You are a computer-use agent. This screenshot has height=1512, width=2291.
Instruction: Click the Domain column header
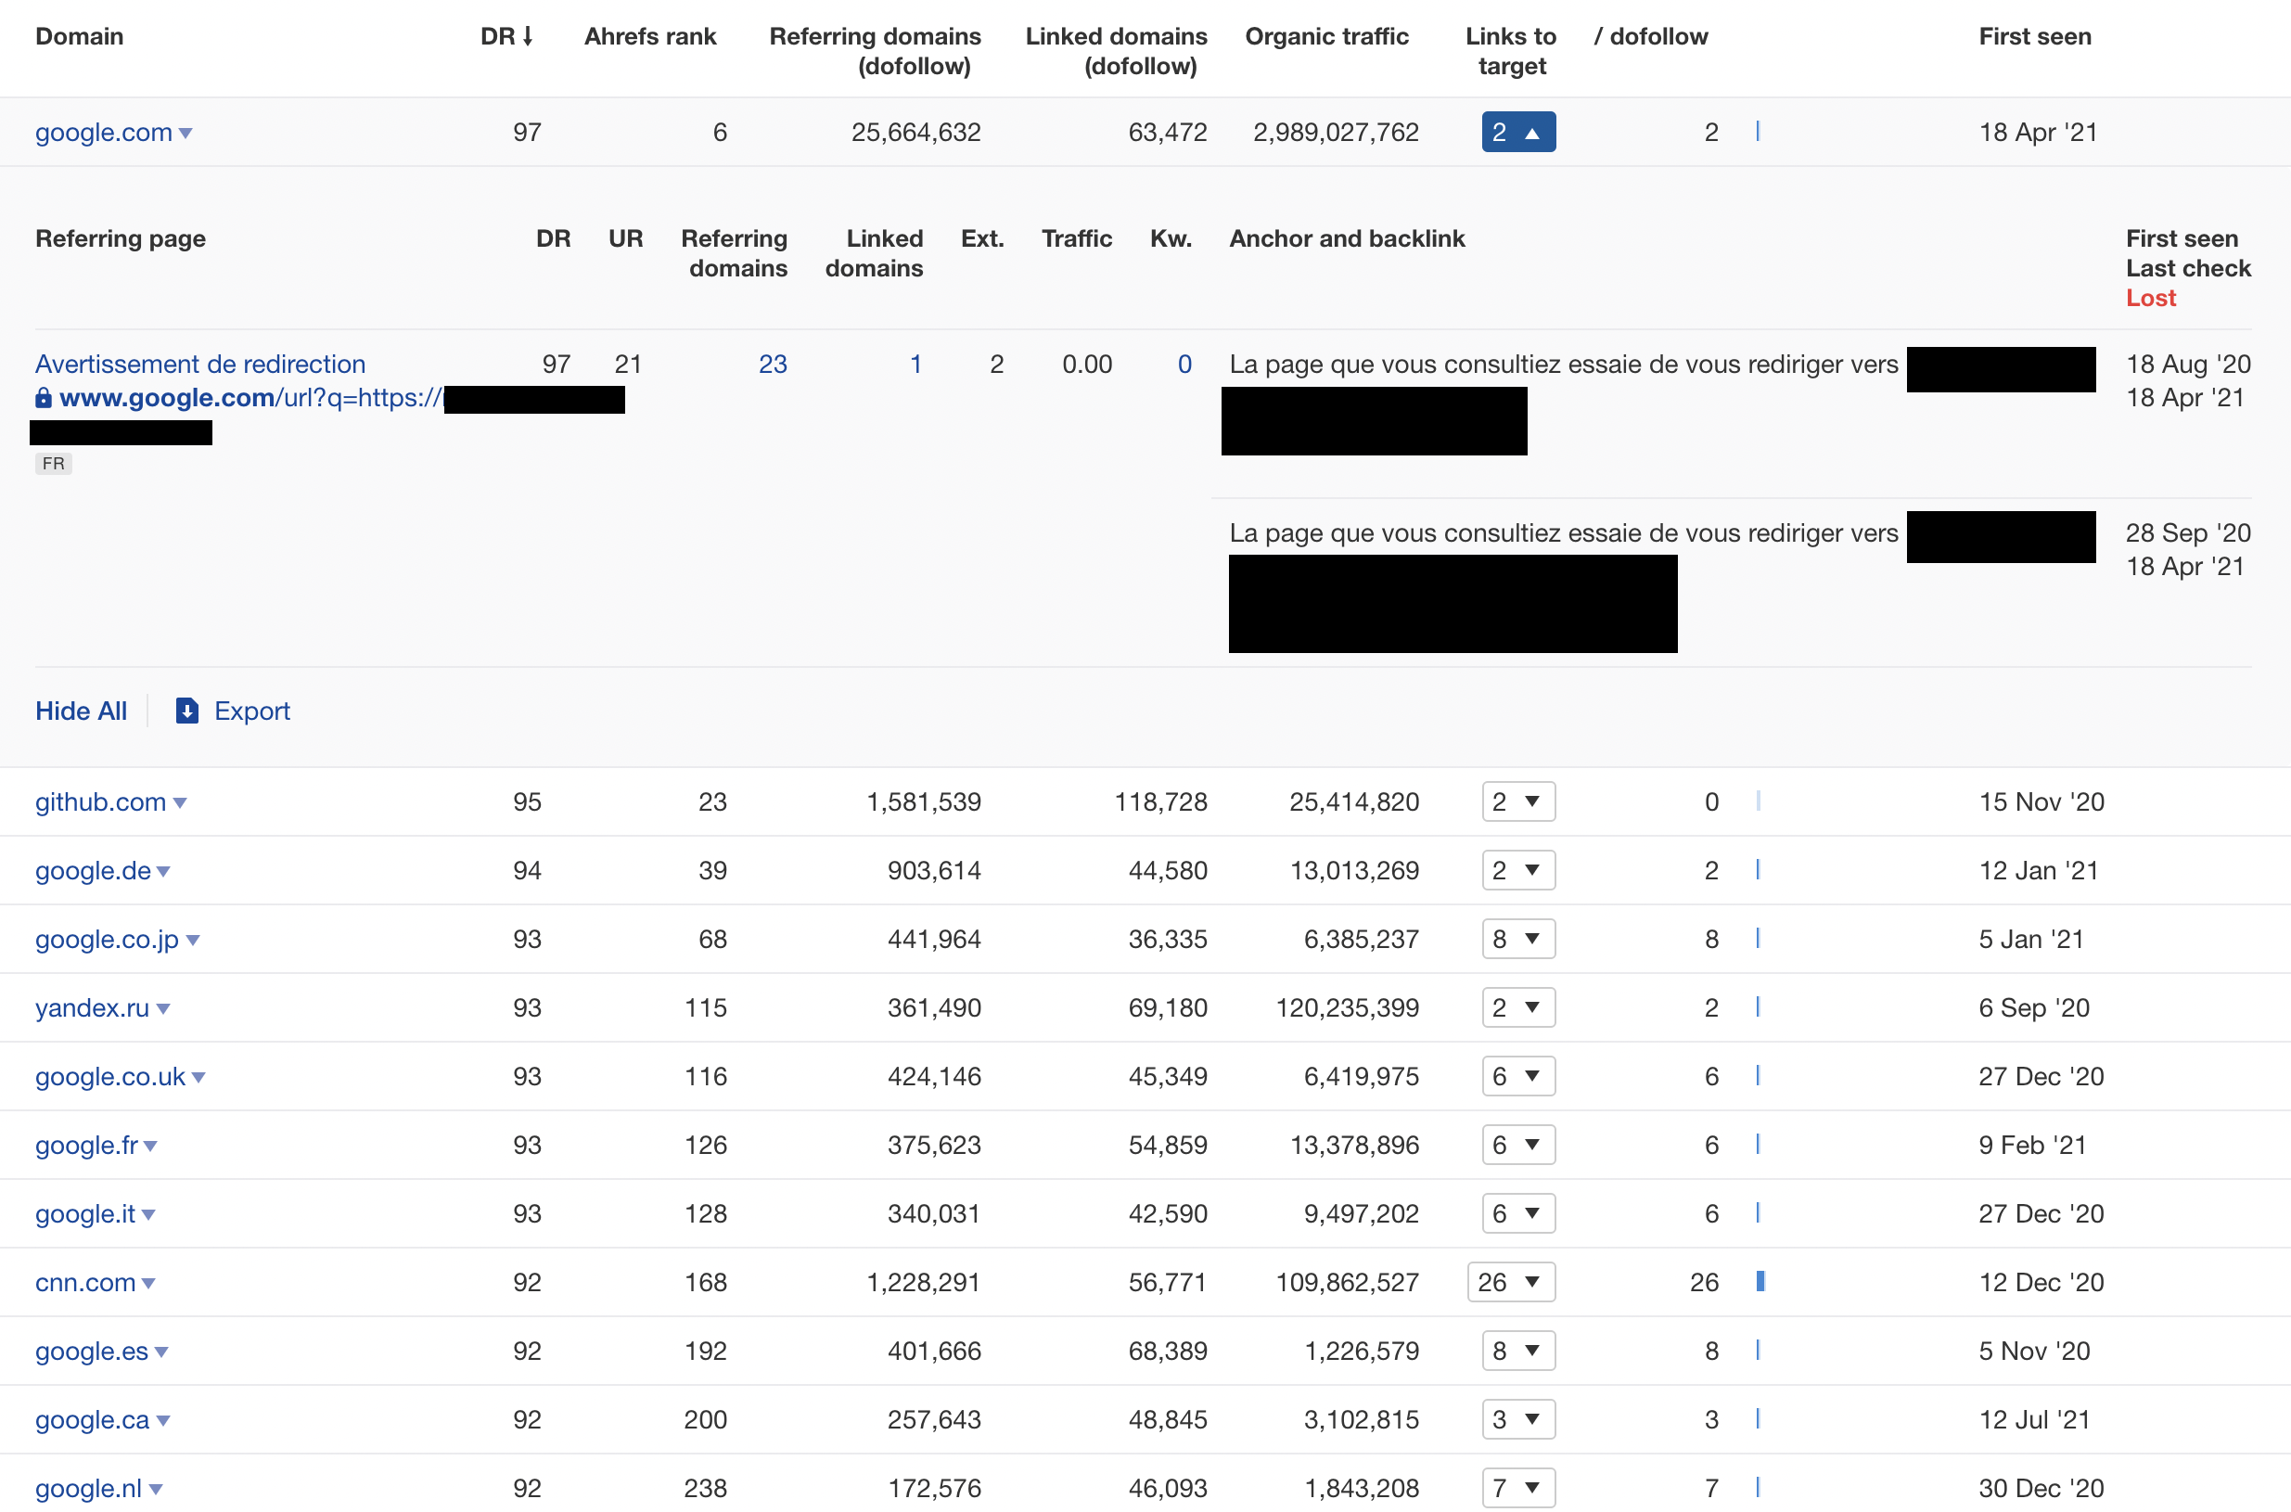(79, 37)
